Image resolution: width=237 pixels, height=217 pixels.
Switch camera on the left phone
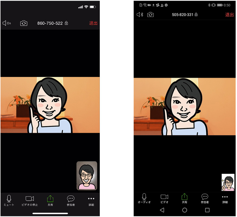[x=24, y=23]
